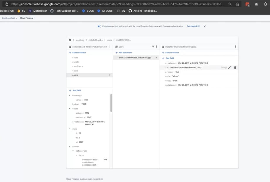Collapse the costs field map
This screenshot has width=270, height=182.
click(x=70, y=109)
